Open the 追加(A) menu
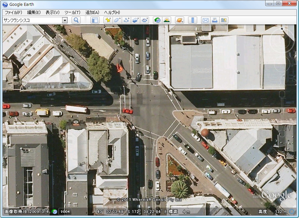299x218 pixels. pos(92,13)
